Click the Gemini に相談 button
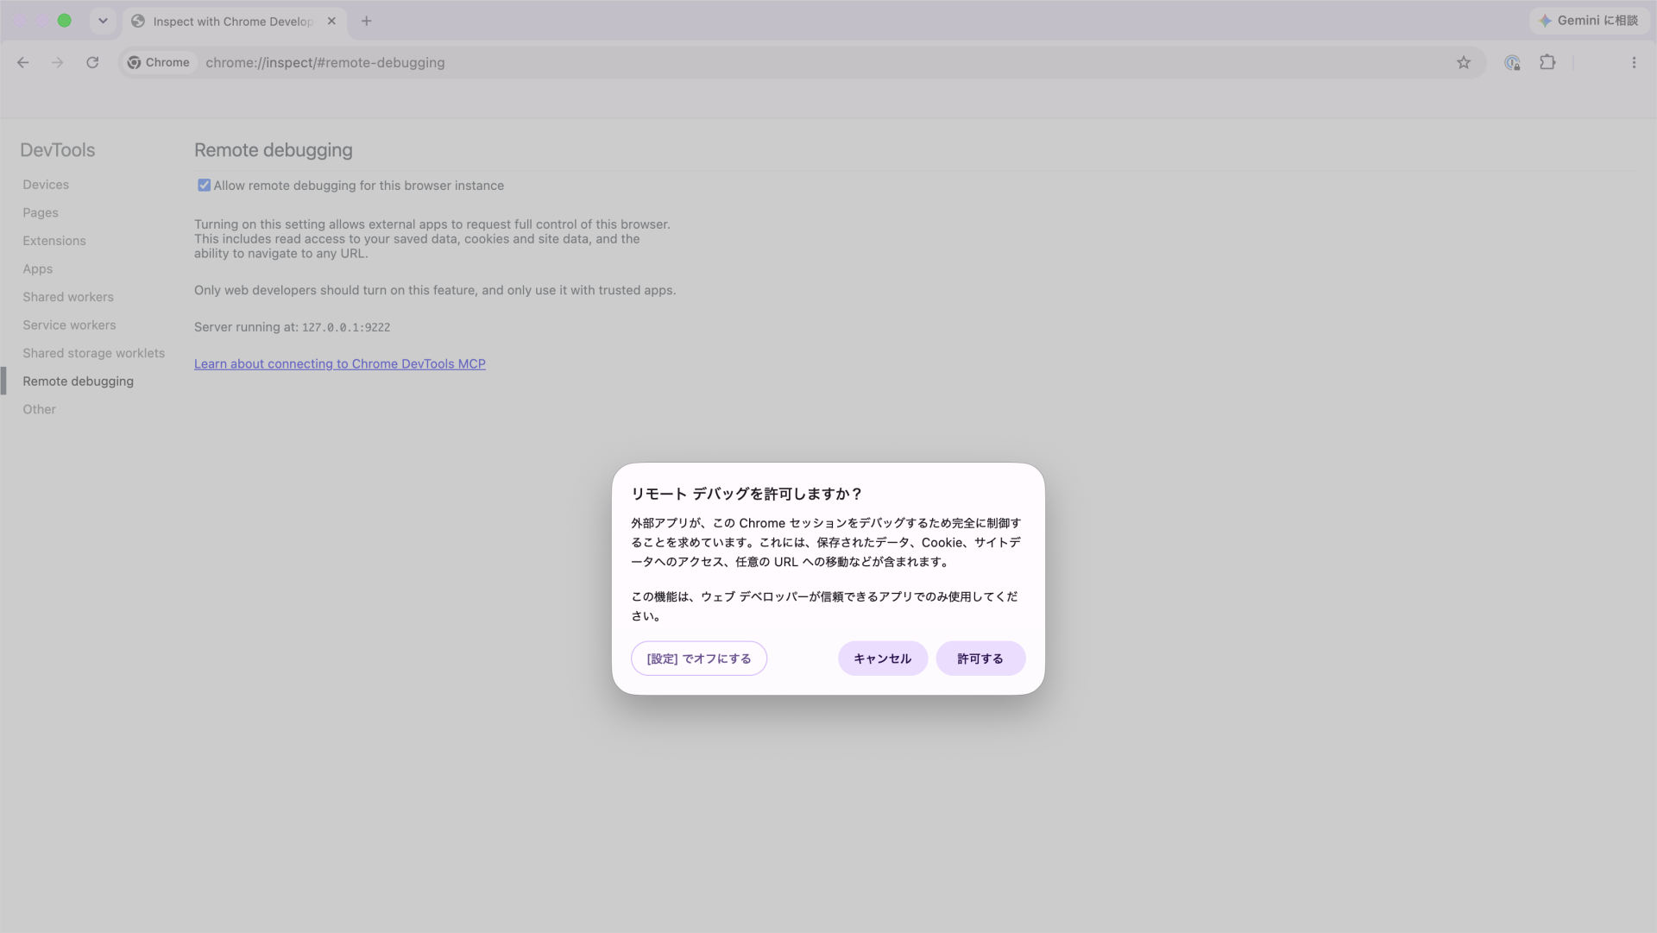Screen dimensions: 1657x933 pyautogui.click(x=1589, y=21)
